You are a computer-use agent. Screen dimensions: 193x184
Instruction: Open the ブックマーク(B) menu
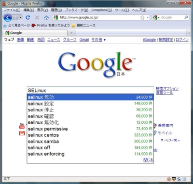77,10
